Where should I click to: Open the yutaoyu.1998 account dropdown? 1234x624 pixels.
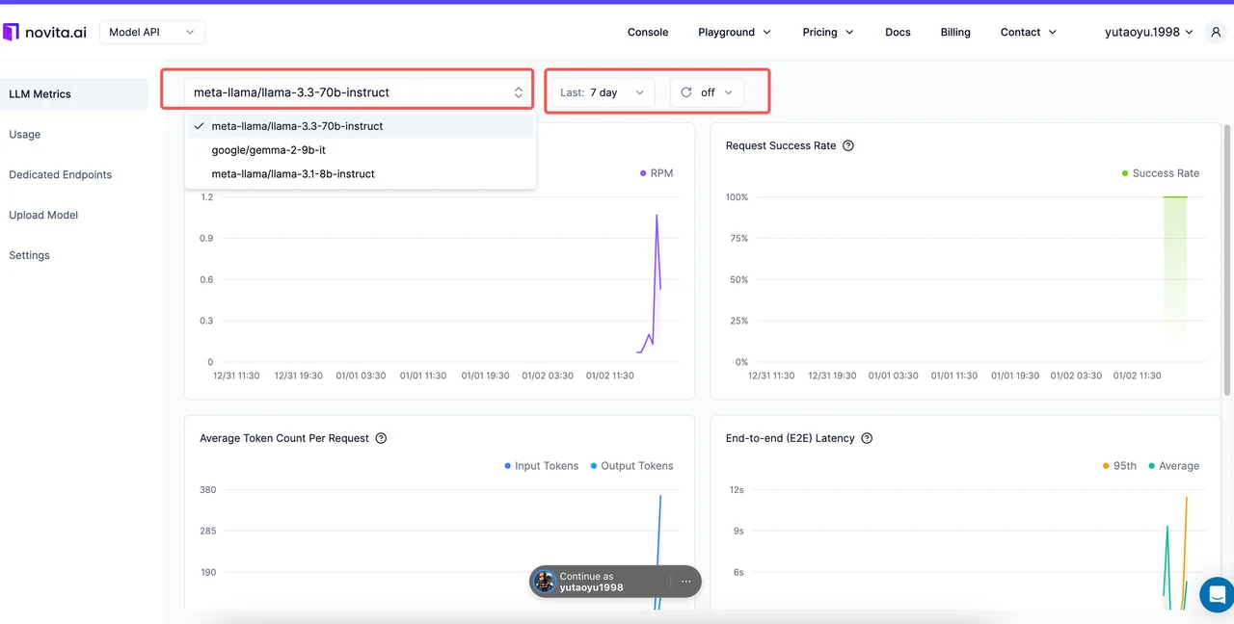point(1149,32)
